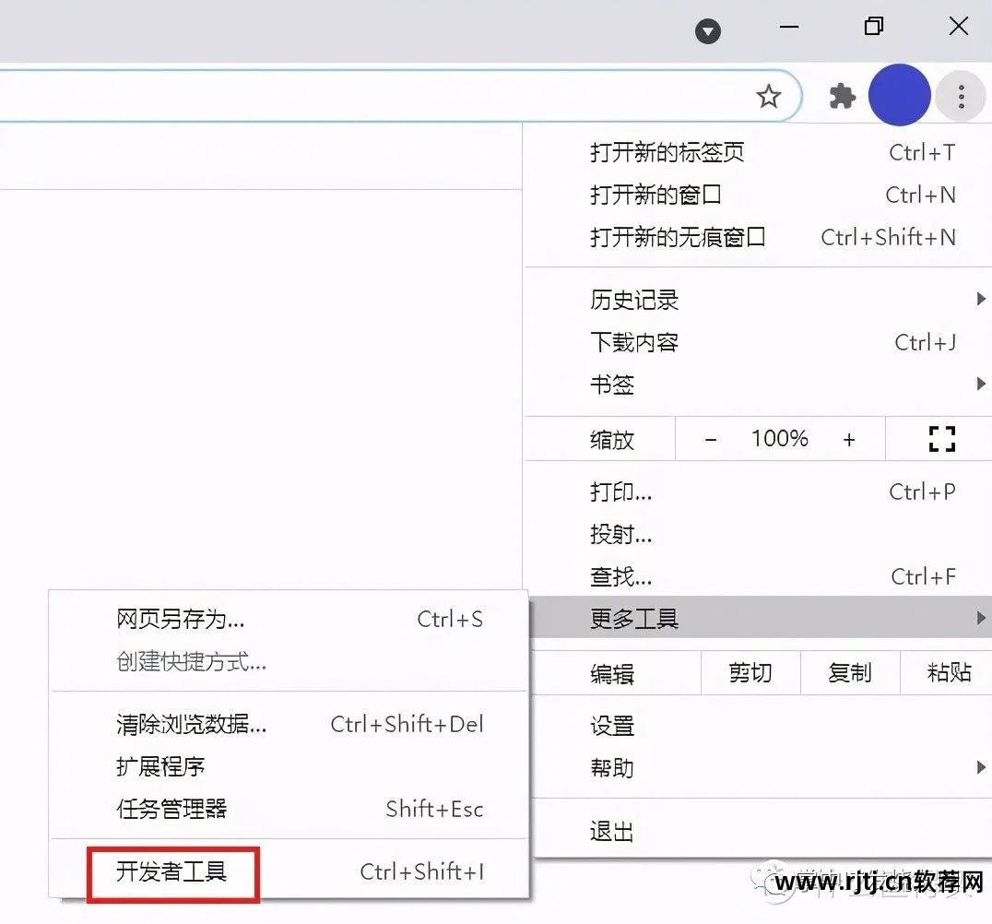The width and height of the screenshot is (992, 924).
Task: Click the 粘贴 paste button
Action: [947, 672]
